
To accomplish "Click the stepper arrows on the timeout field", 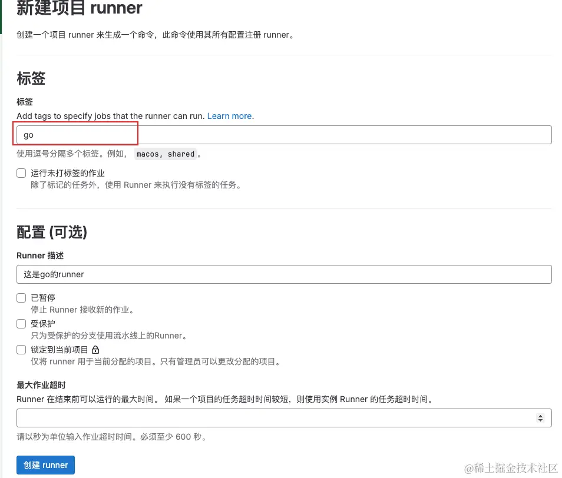I will (541, 417).
